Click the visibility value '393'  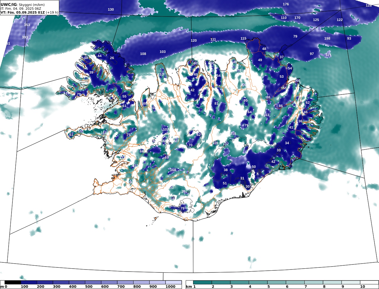(25, 37)
